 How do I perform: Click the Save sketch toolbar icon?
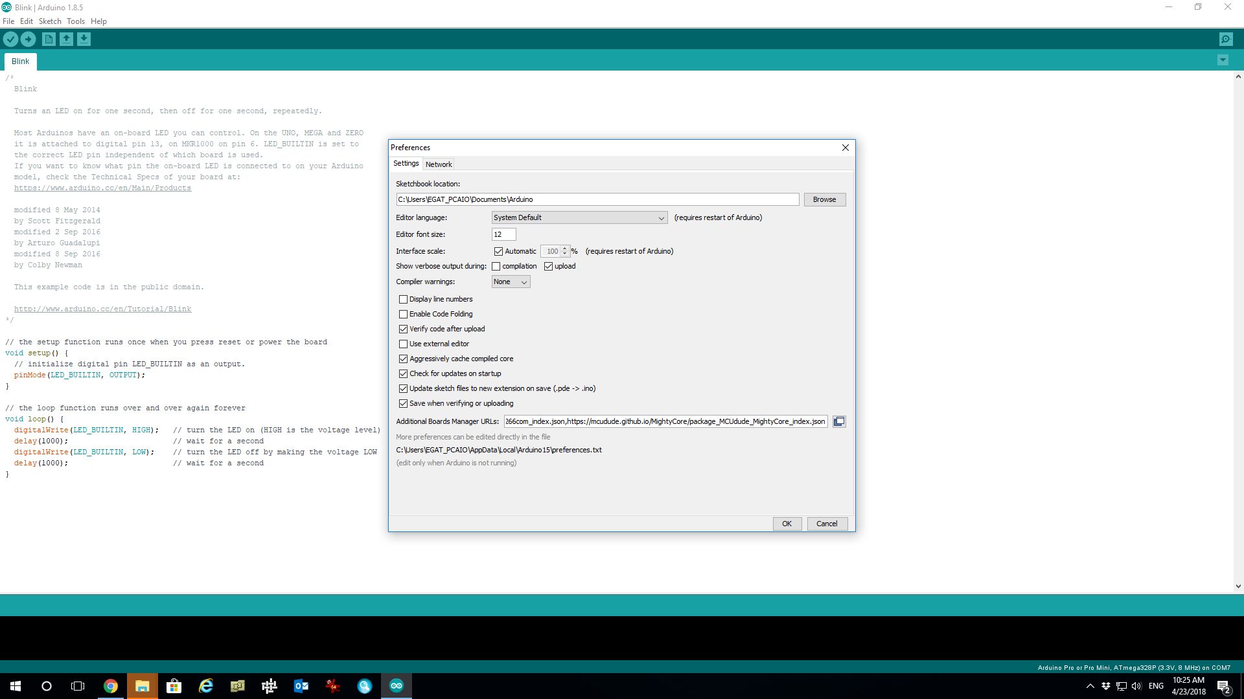pyautogui.click(x=84, y=39)
